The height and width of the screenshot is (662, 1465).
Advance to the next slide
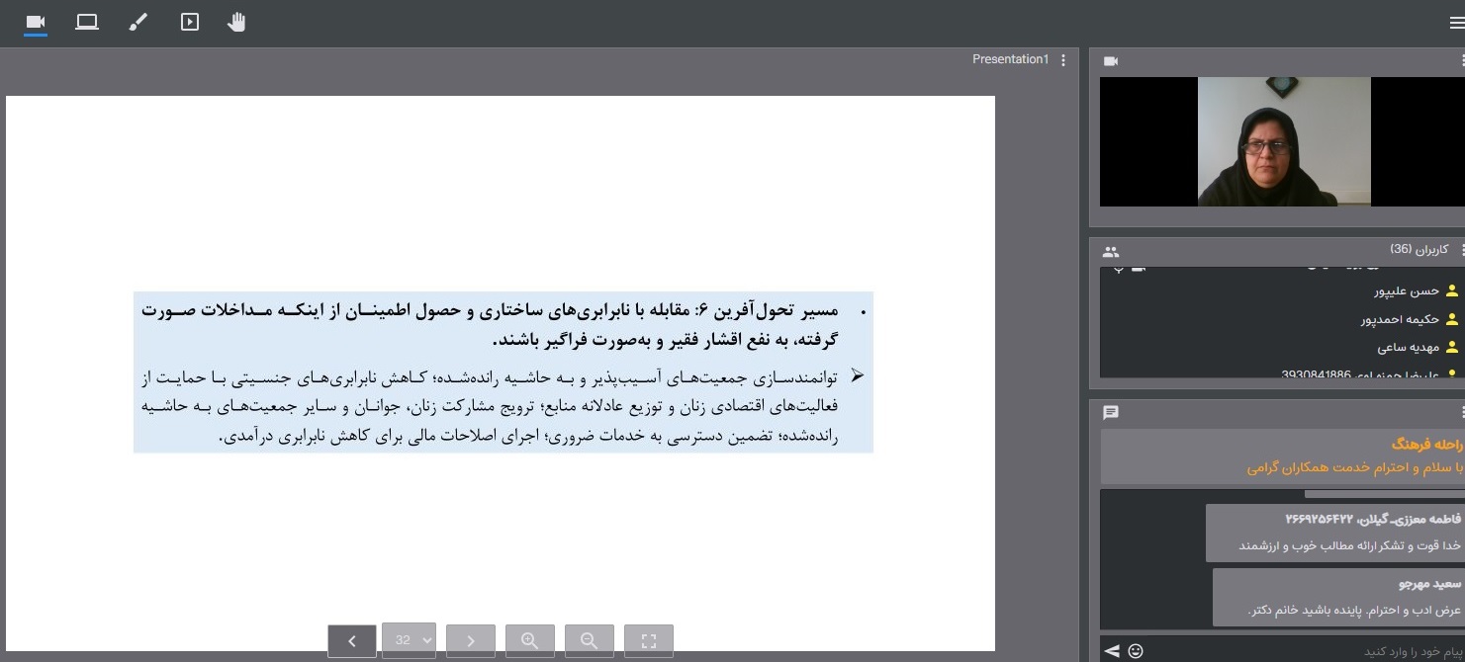(x=470, y=640)
